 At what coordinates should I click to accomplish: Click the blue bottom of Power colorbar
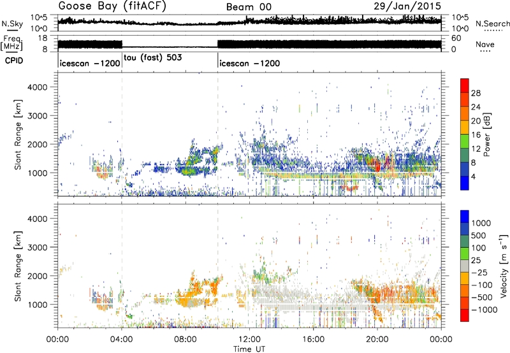[x=465, y=184]
